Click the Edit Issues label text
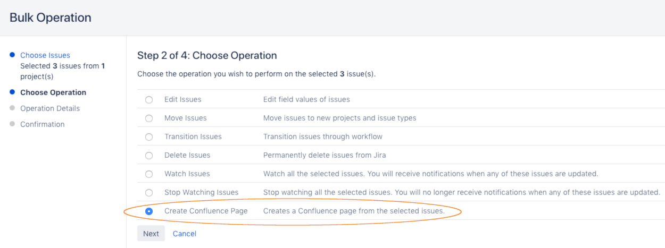 [183, 99]
